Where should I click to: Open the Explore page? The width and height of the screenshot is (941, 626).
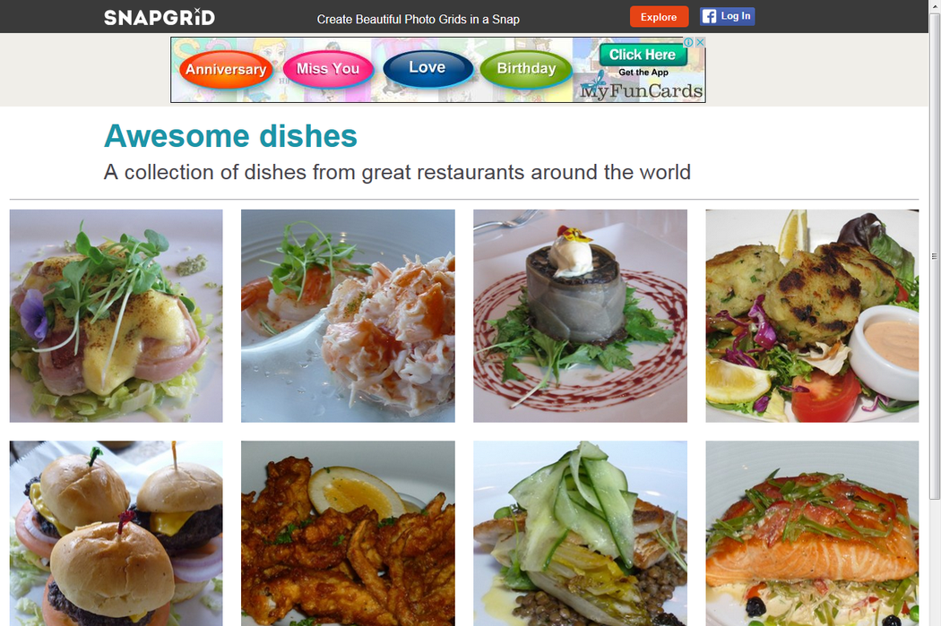pyautogui.click(x=659, y=17)
